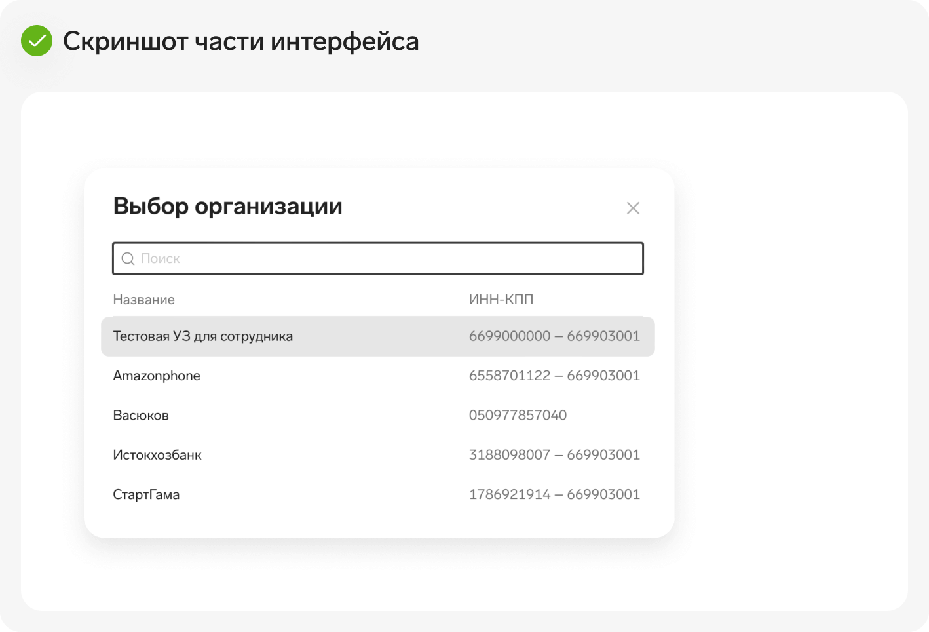Choose the Васюков organization
This screenshot has width=929, height=632.
378,415
